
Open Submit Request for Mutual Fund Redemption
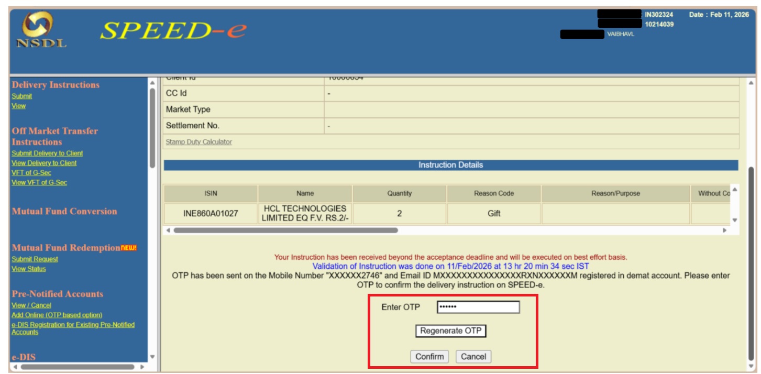pos(35,259)
